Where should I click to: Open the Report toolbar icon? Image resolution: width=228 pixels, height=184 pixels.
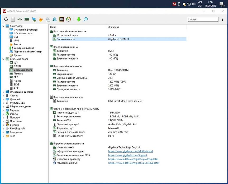coord(13,19)
